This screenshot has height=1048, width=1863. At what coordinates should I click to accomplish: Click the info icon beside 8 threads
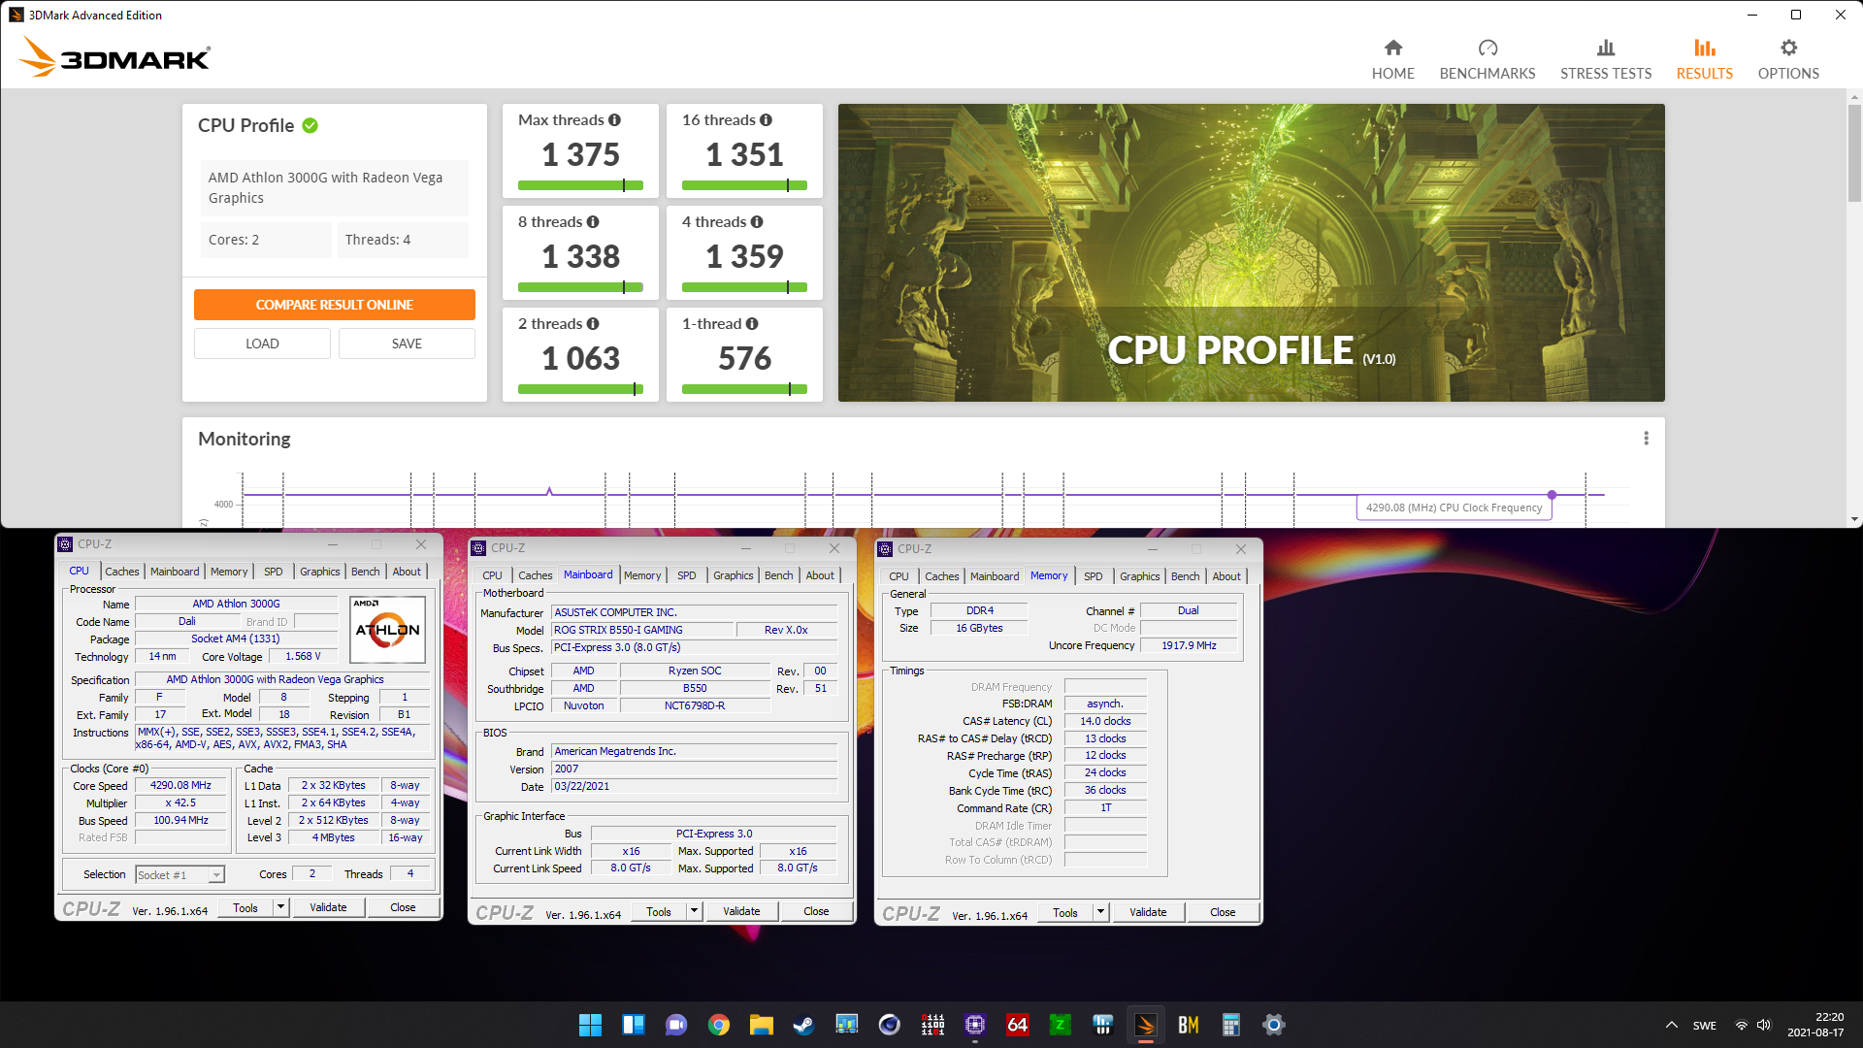[x=593, y=221]
